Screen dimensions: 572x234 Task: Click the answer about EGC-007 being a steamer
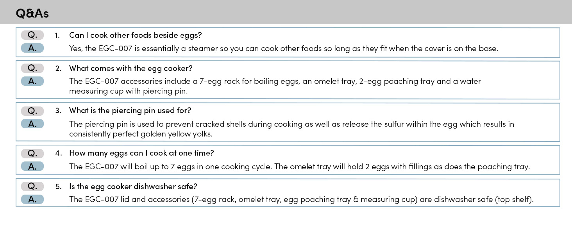tap(284, 49)
